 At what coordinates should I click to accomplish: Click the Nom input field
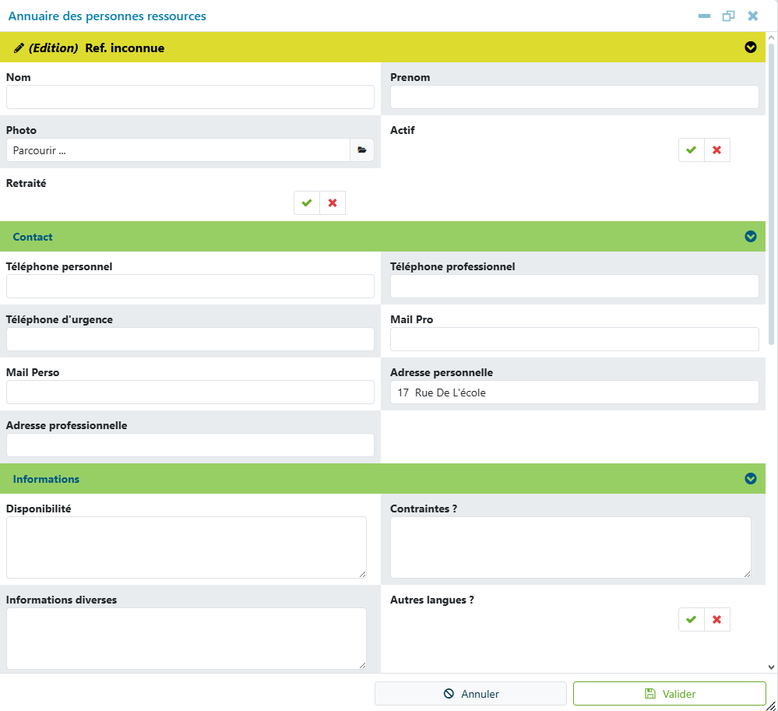coord(190,97)
